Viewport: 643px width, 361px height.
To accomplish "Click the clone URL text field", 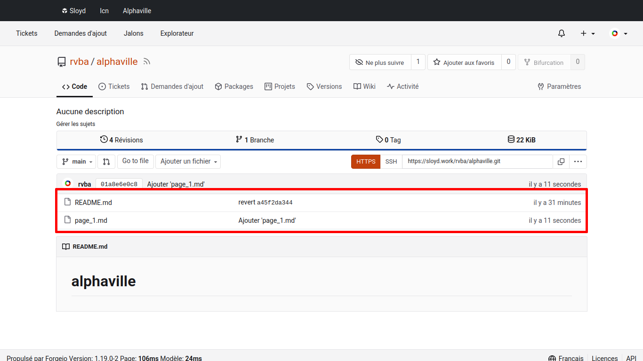I will 476,161.
